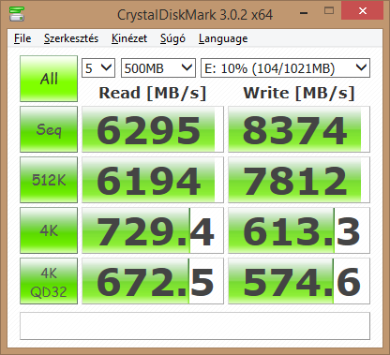Click the Seq read result 6295
Screen dimensions: 390x355
(x=153, y=129)
